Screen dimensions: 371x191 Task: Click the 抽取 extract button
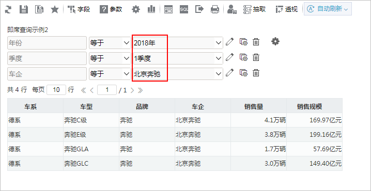point(254,9)
